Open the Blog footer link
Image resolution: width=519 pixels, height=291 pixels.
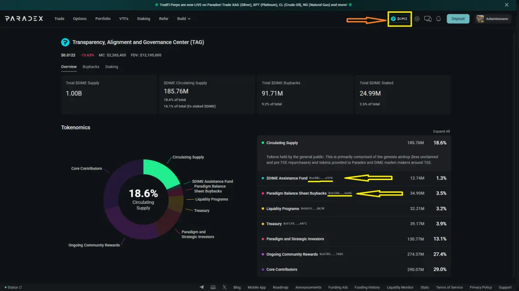click(237, 287)
